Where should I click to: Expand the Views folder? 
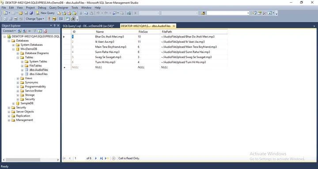(x=18, y=78)
